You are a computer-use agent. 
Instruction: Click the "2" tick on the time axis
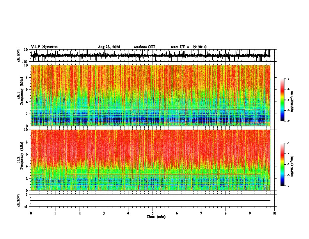point(80,213)
